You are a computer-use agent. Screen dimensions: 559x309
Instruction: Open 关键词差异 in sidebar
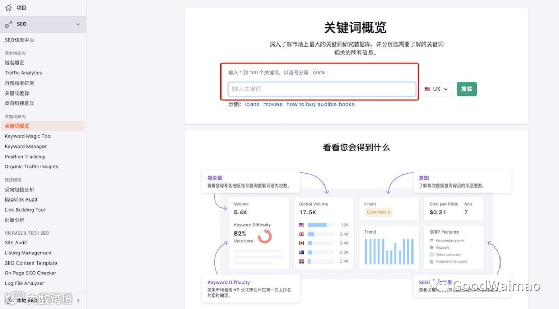coord(17,94)
